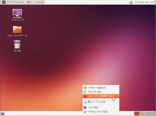Switch to the third workspace in switcher
Image resolution: width=156 pixels, height=116 pixels.
point(147,113)
